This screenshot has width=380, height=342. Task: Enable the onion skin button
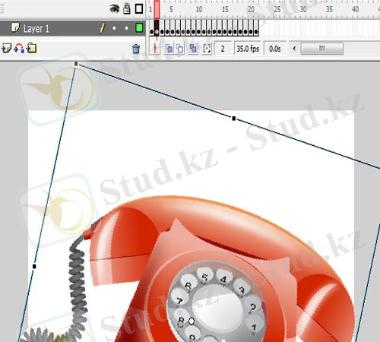click(169, 49)
